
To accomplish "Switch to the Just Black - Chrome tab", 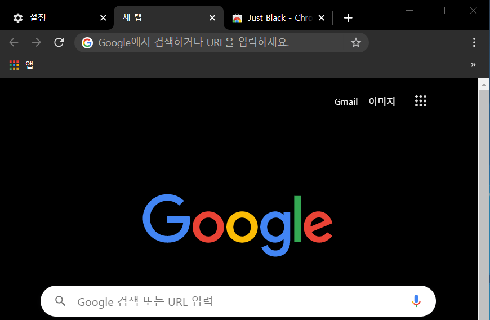I will pos(278,18).
